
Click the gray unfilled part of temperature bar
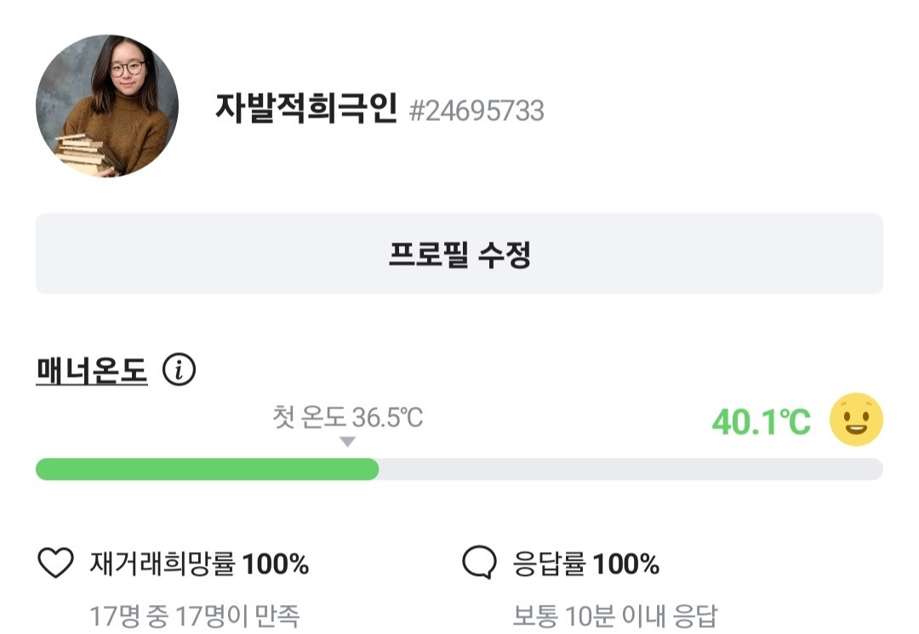(630, 469)
